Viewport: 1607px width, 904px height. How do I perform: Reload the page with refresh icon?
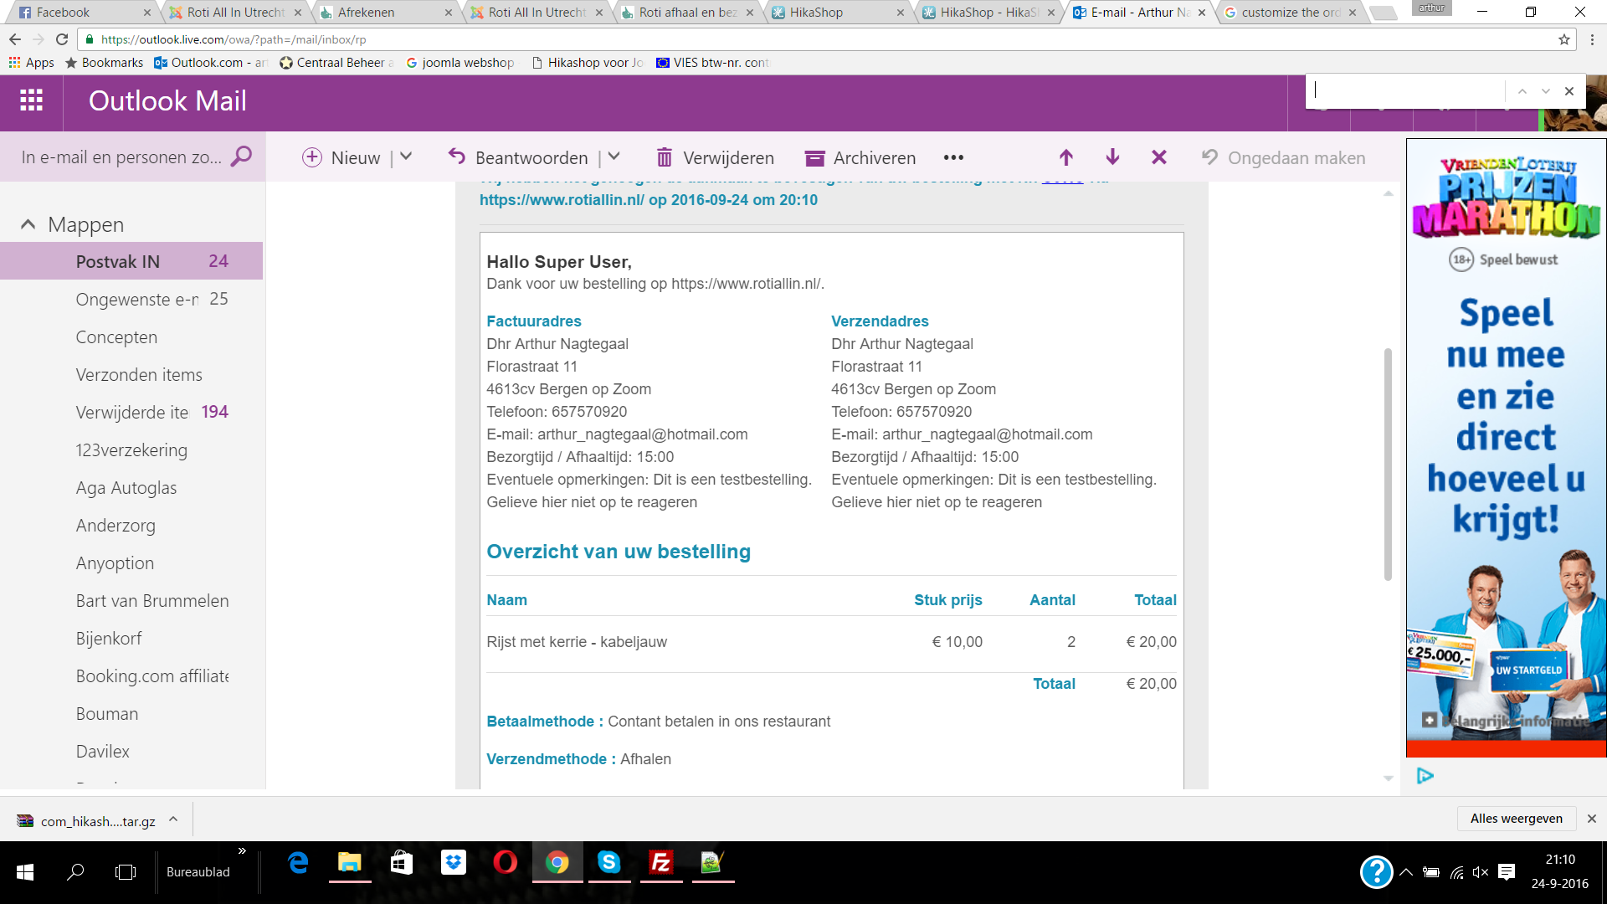coord(62,39)
